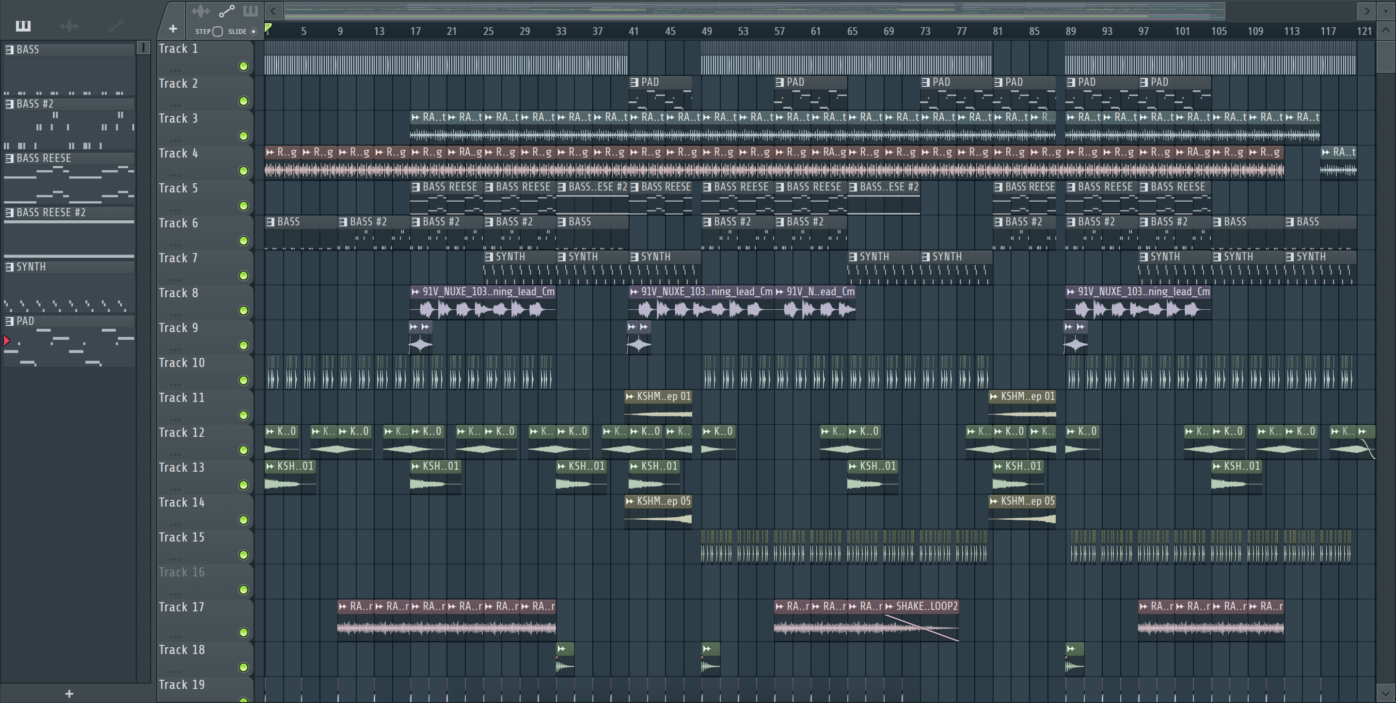The width and height of the screenshot is (1396, 703).
Task: Toggle the SLIDE mode button
Action: click(x=253, y=32)
